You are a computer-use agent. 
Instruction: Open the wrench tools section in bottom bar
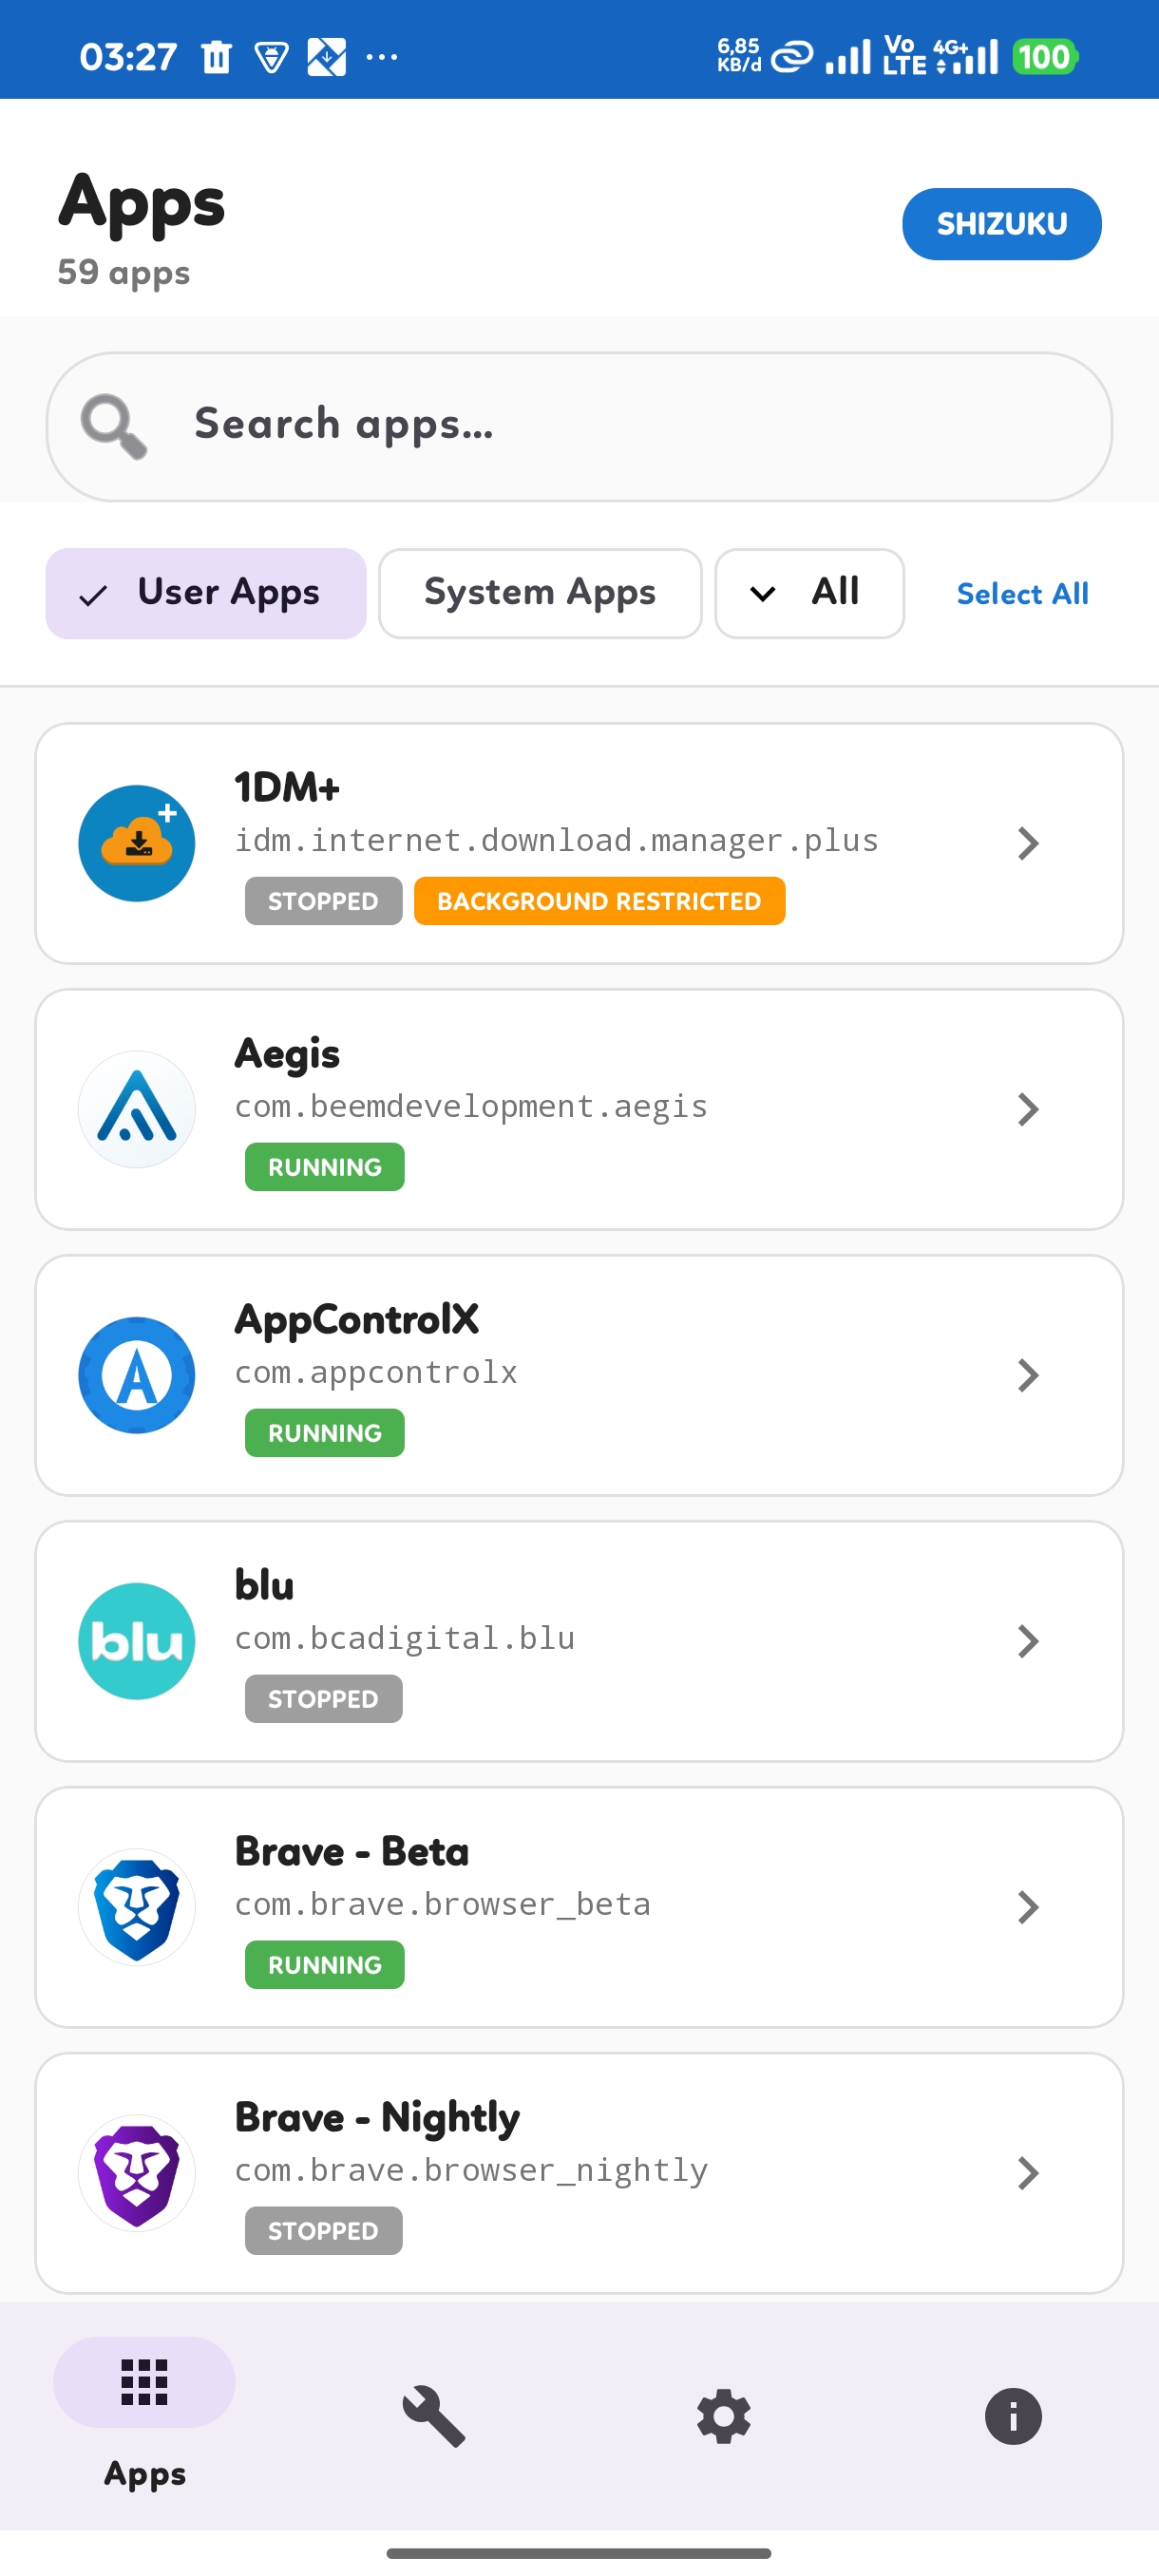(x=433, y=2417)
